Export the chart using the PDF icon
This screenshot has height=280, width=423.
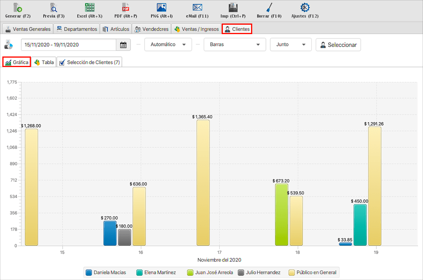coord(125,7)
